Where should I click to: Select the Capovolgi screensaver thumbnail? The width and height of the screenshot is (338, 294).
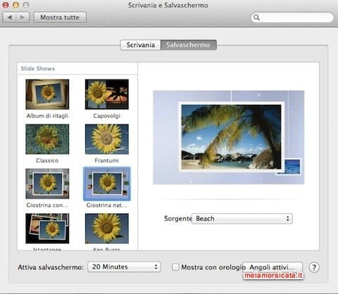pyautogui.click(x=107, y=94)
